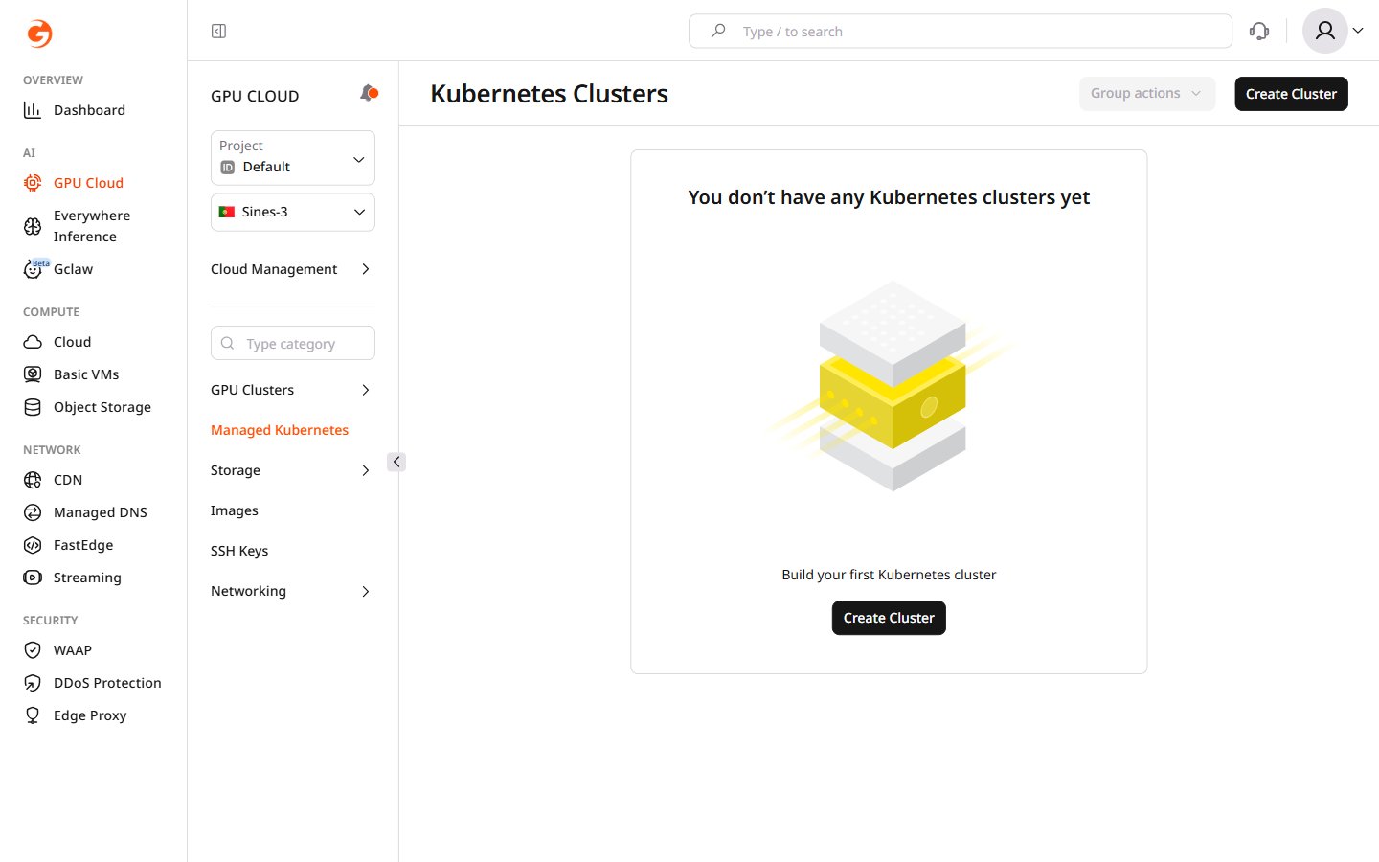Click the Managed DNS icon

pyautogui.click(x=33, y=512)
